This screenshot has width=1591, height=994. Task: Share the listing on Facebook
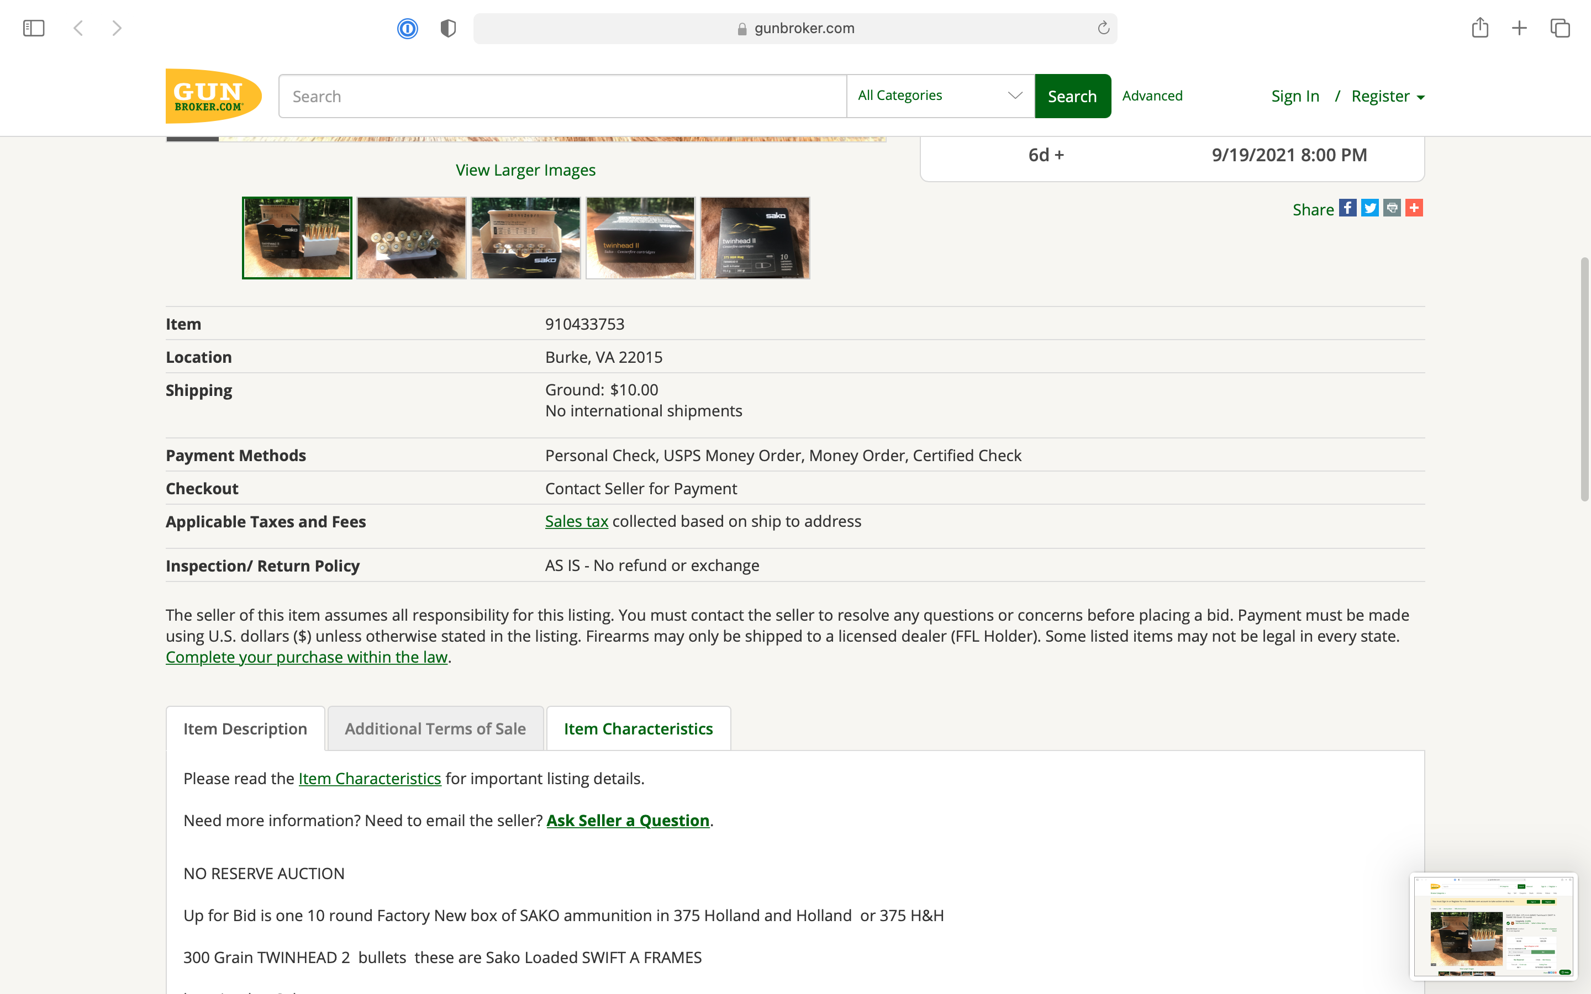[1348, 208]
